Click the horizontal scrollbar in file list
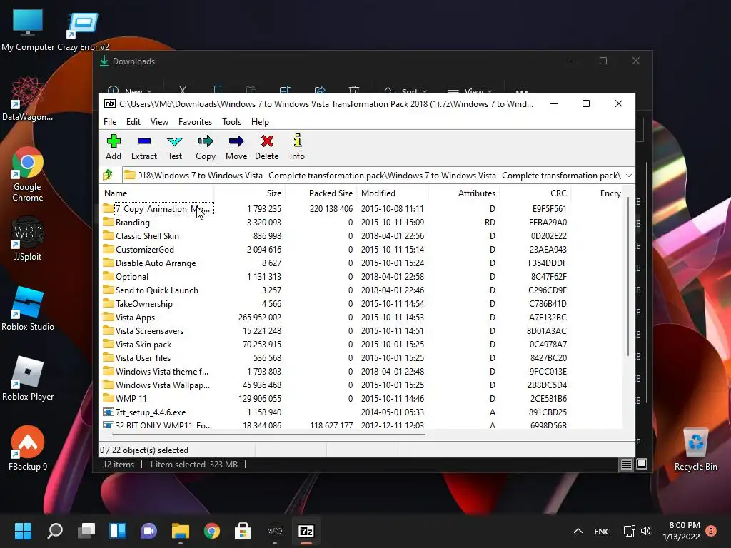 tap(268, 435)
